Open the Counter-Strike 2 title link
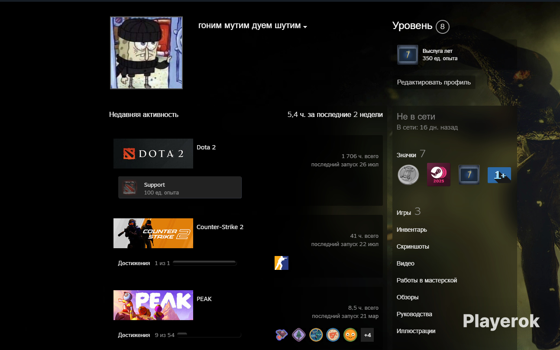 tap(220, 227)
